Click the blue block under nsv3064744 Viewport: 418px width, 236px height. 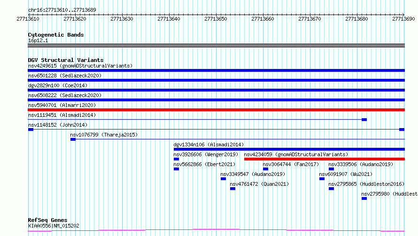coord(265,169)
